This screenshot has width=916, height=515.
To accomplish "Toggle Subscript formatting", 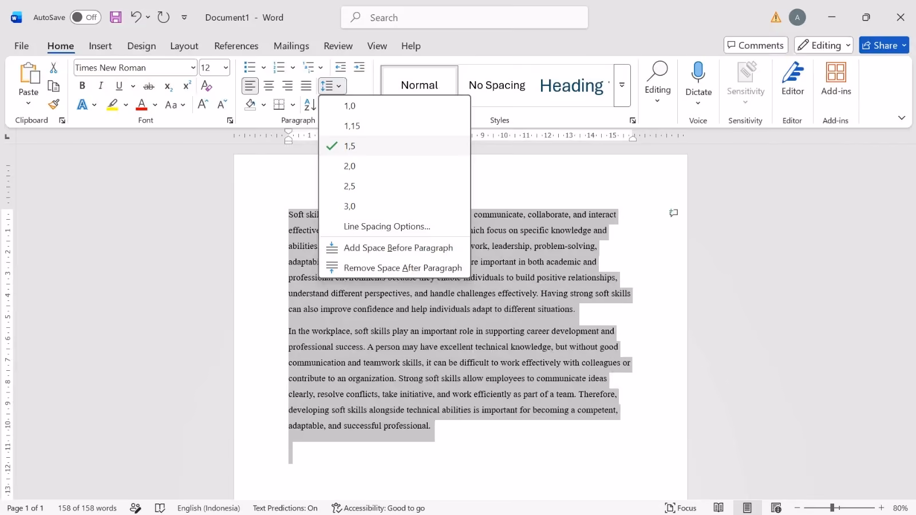I will [x=168, y=86].
